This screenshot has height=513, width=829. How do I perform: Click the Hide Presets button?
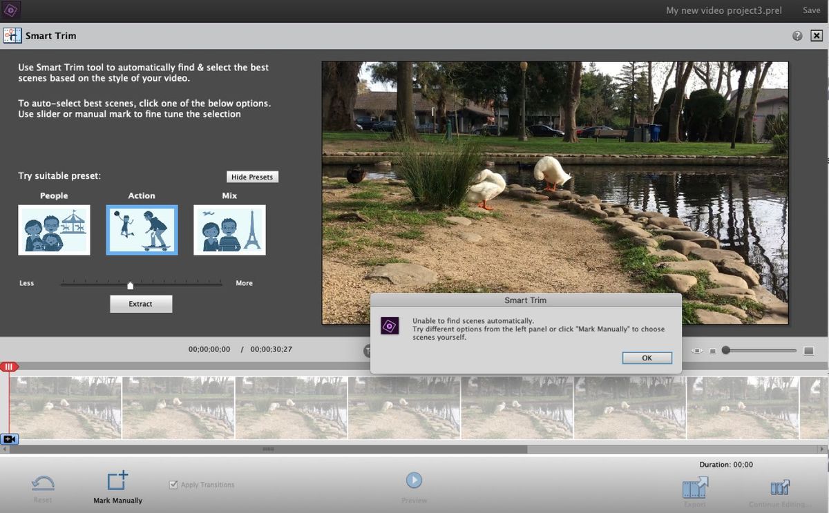[x=252, y=177]
